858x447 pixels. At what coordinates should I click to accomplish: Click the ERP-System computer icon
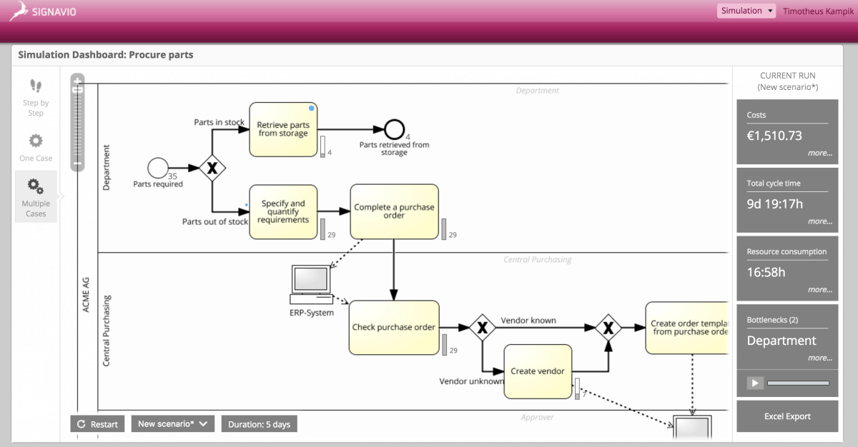point(310,284)
